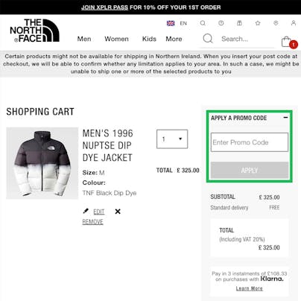Open the quantity dropdown showing 1
This screenshot has width=301, height=301.
[172, 139]
